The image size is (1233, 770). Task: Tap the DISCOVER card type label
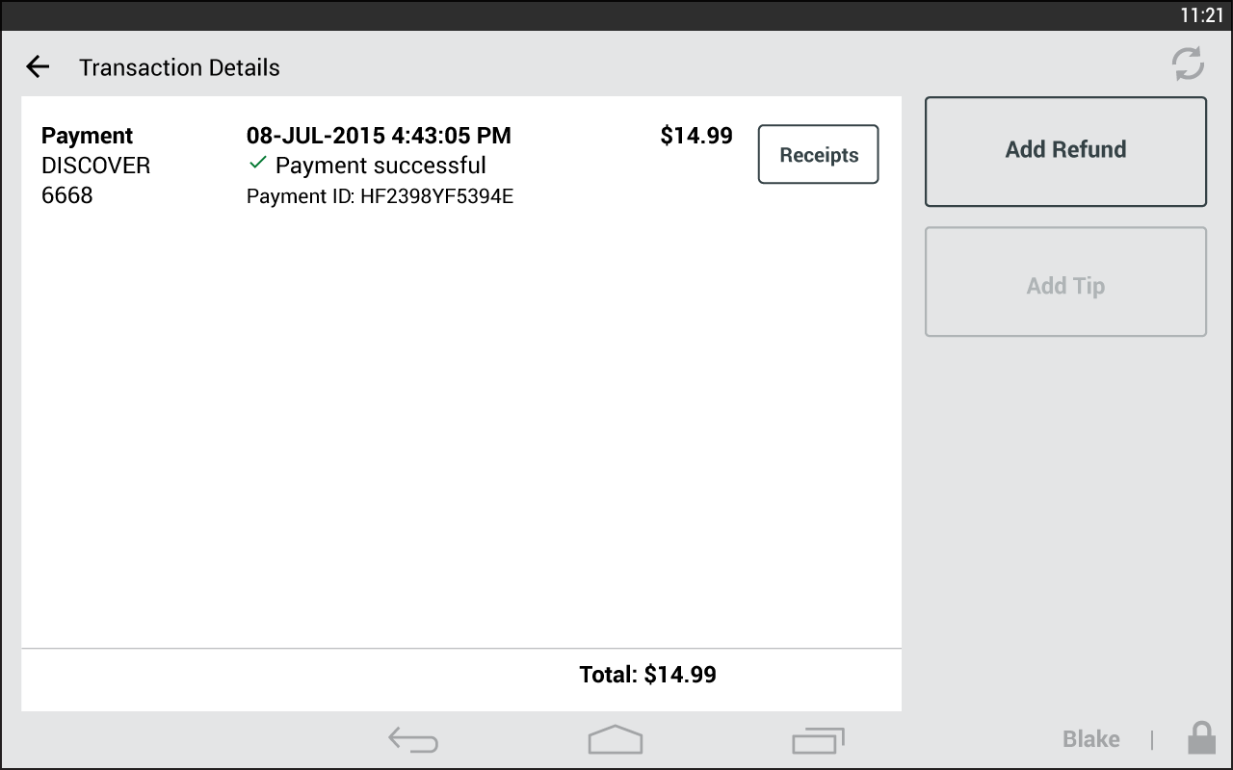[96, 166]
